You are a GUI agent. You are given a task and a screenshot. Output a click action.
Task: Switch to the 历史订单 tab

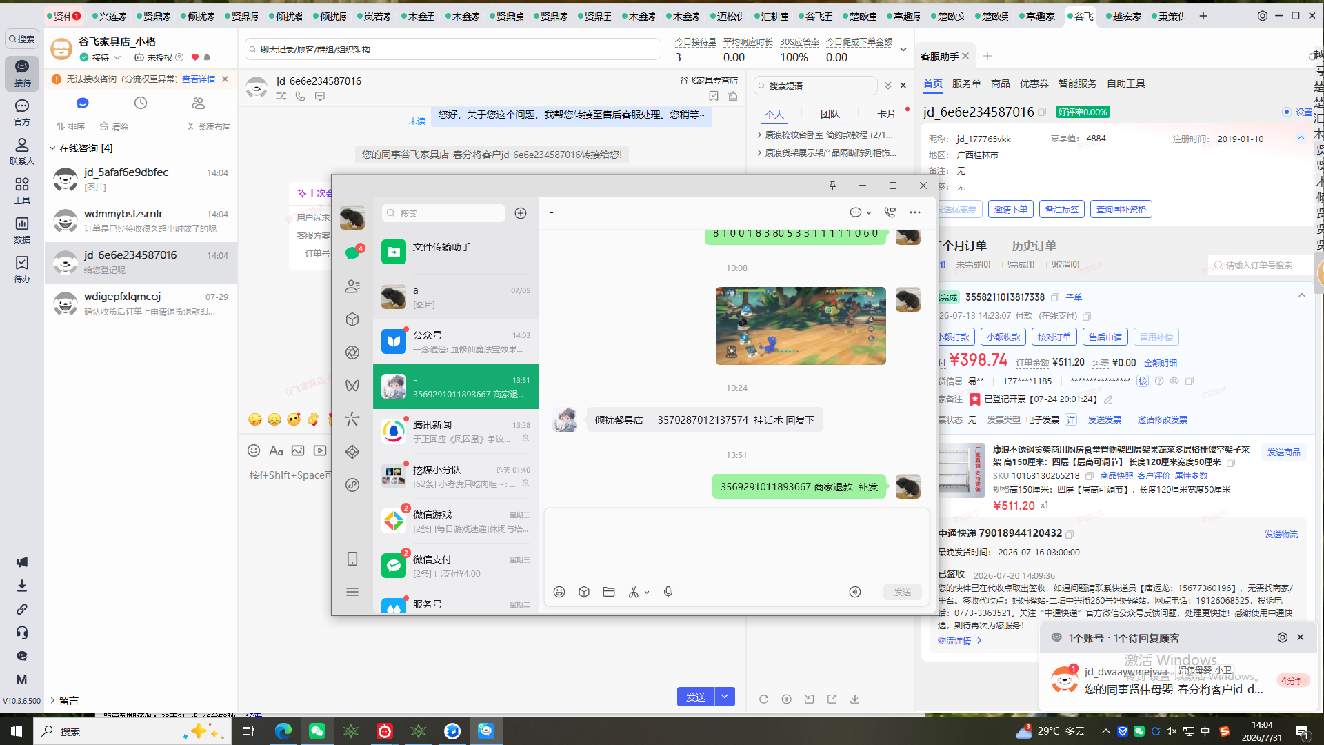pos(1034,246)
